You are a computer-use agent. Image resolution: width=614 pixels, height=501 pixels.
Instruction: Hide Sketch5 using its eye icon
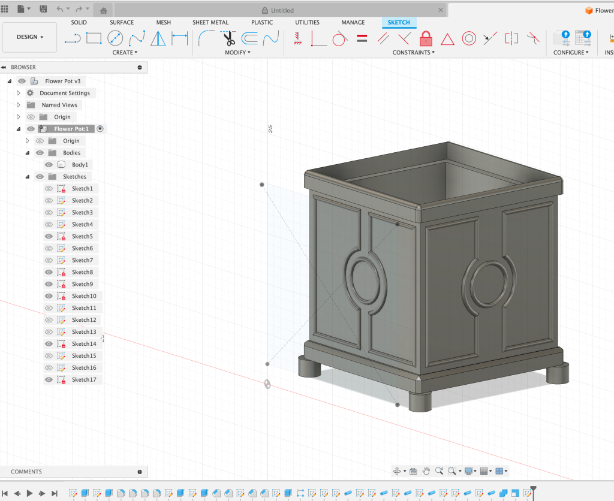coord(49,236)
